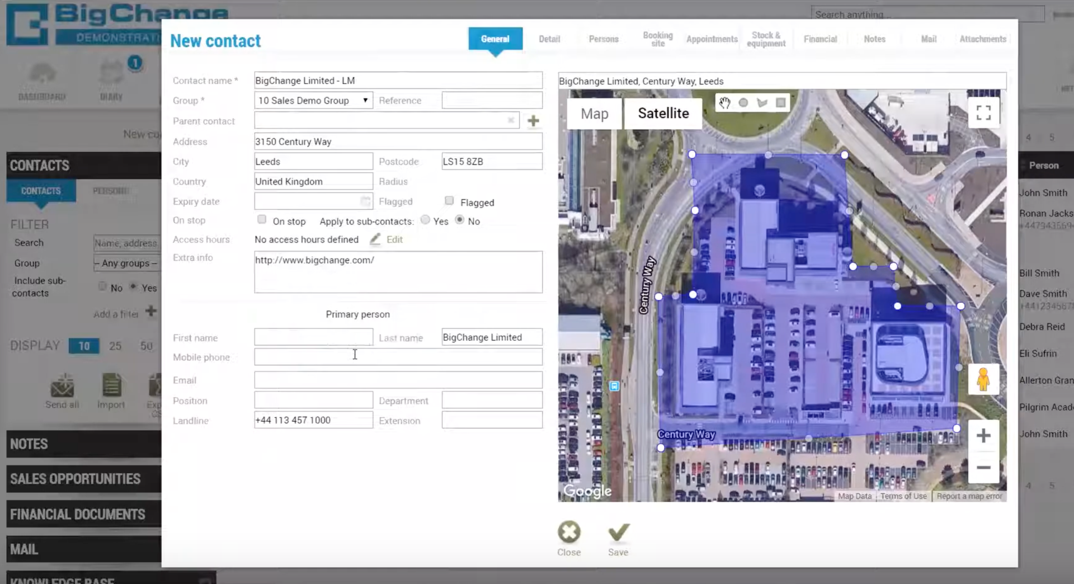Toggle fullscreen map view
Image resolution: width=1074 pixels, height=584 pixels.
pyautogui.click(x=983, y=113)
